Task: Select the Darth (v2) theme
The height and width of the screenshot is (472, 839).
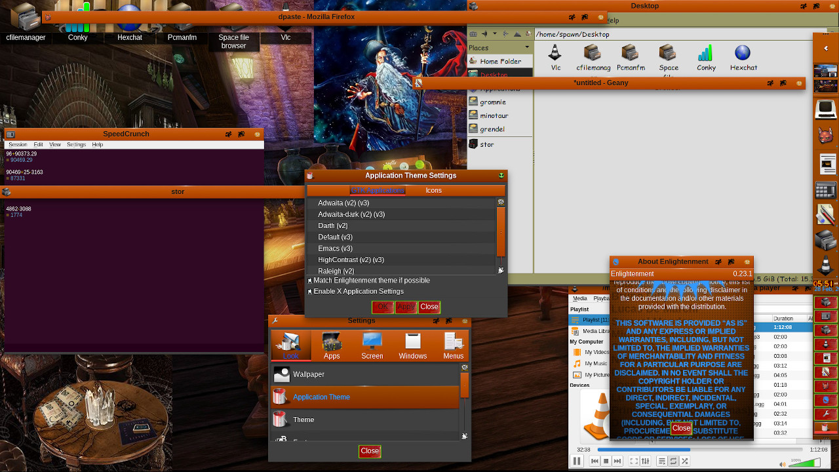Action: click(401, 226)
